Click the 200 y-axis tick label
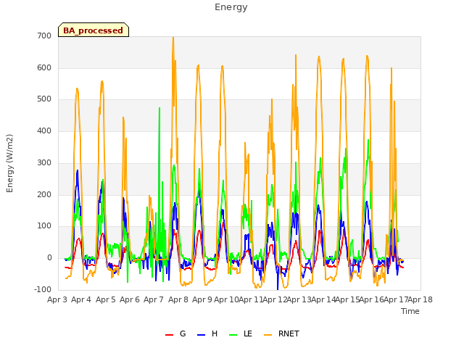Image resolution: width=464 pixels, height=348 pixels. click(x=44, y=194)
